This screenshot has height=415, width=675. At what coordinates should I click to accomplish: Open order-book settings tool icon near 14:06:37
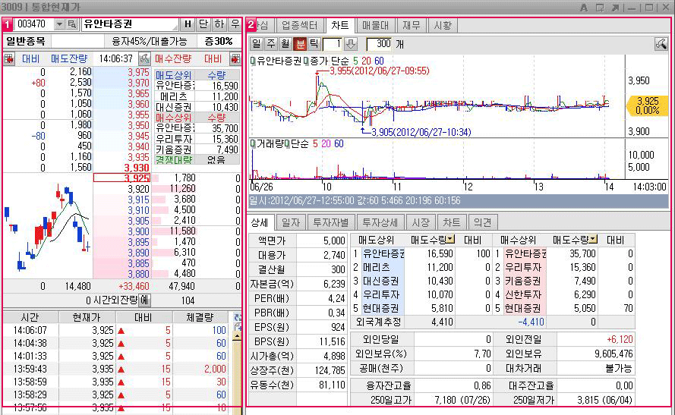pyautogui.click(x=144, y=59)
